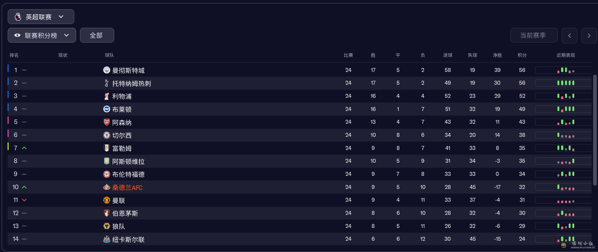Click the Arsenal club crest icon
The width and height of the screenshot is (598, 252).
(x=106, y=122)
